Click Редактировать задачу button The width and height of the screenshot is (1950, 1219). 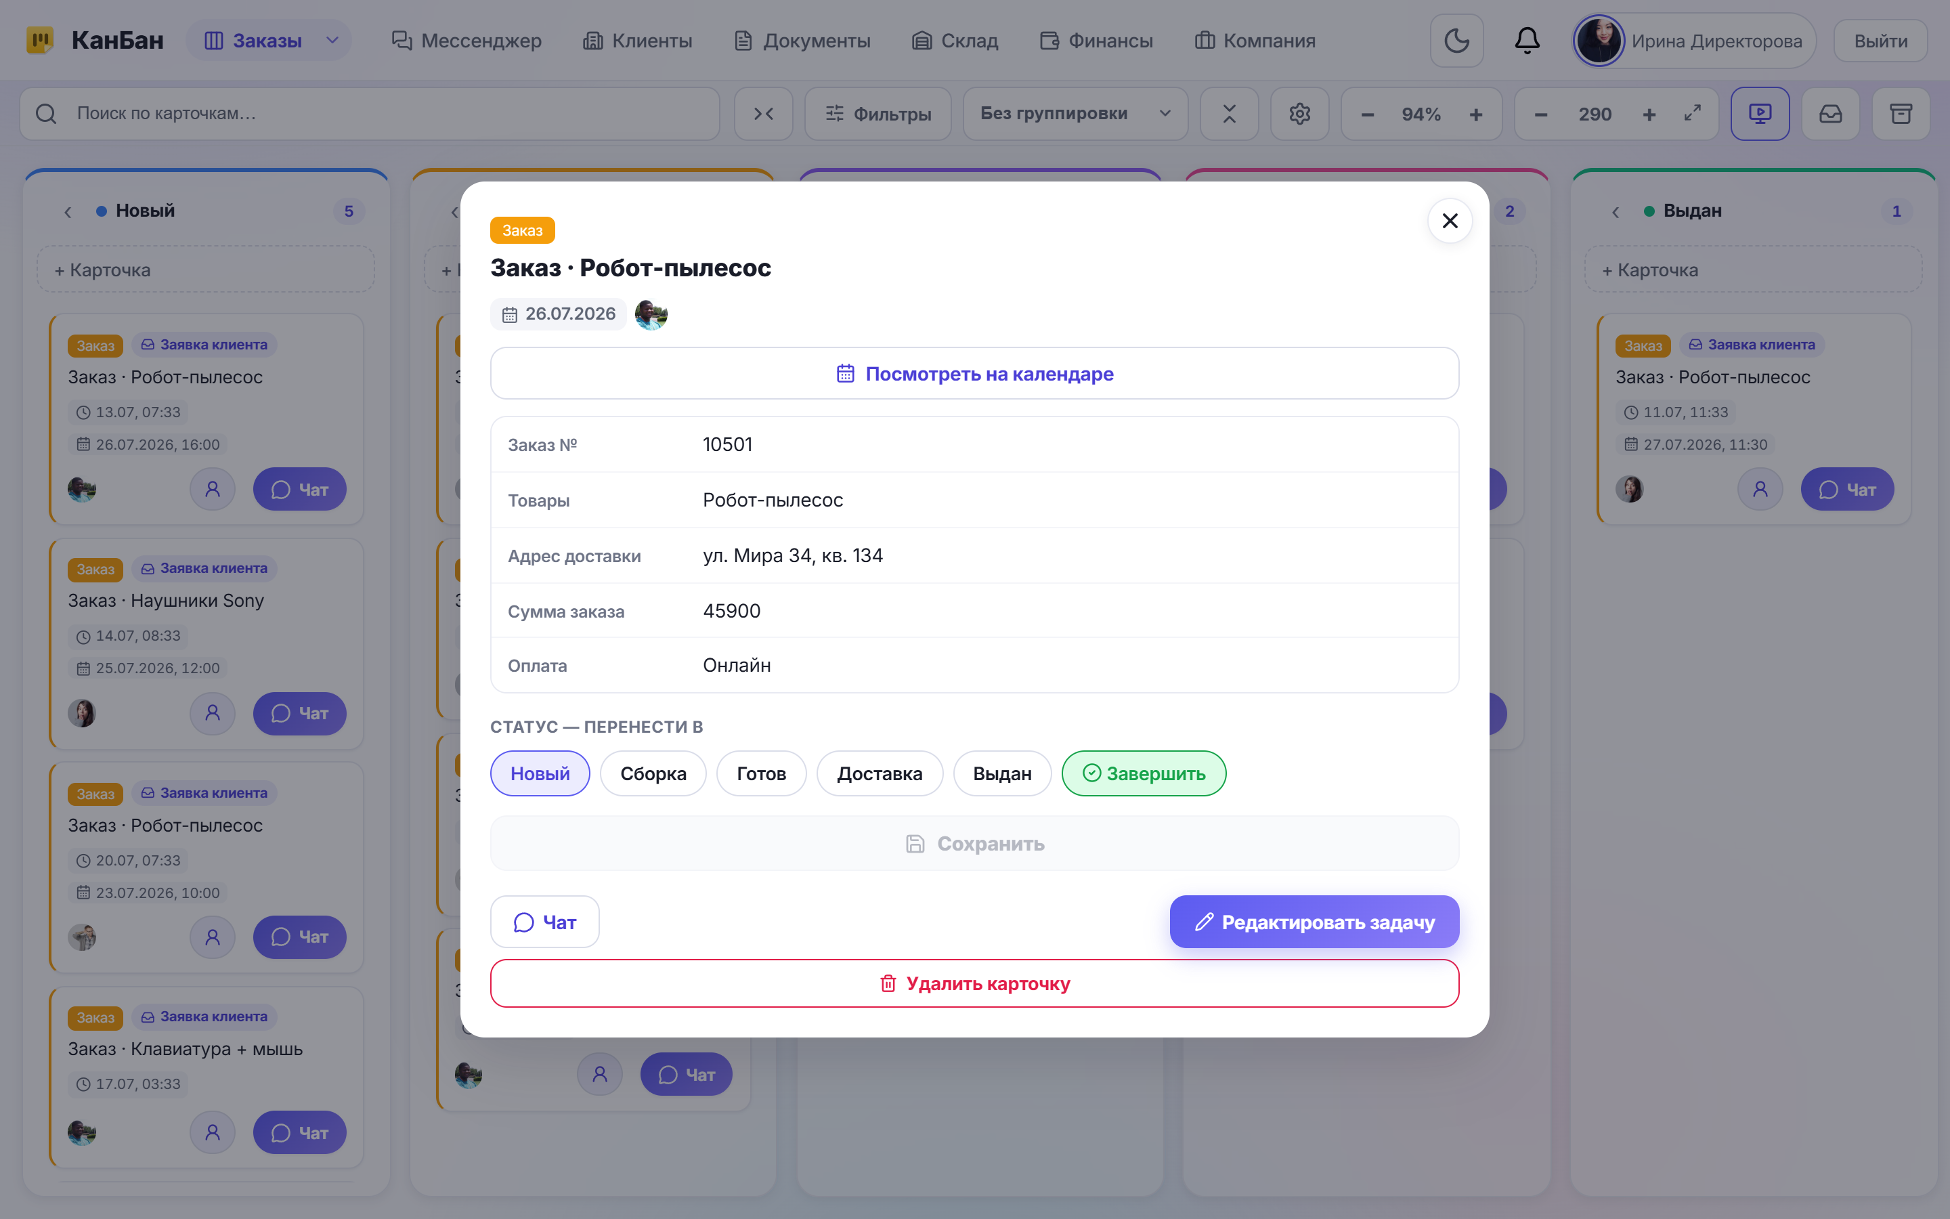(x=1314, y=922)
